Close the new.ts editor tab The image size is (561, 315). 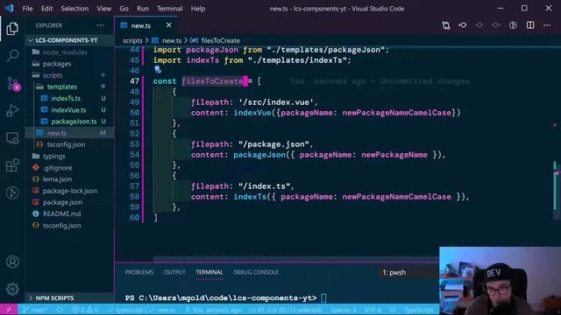[x=168, y=25]
